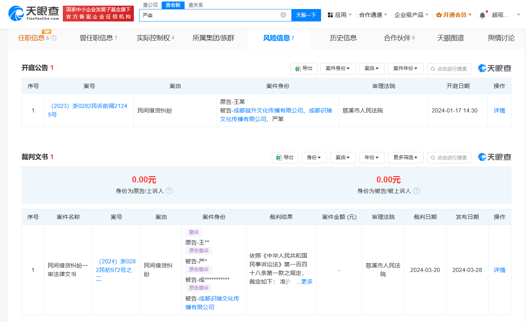Click help icon next to 身份为被告/被上诉人
The image size is (526, 322).
click(417, 191)
